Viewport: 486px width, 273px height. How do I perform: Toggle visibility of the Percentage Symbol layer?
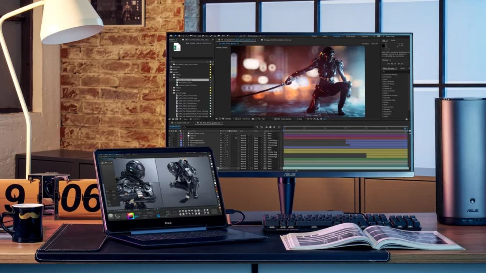pos(169,143)
